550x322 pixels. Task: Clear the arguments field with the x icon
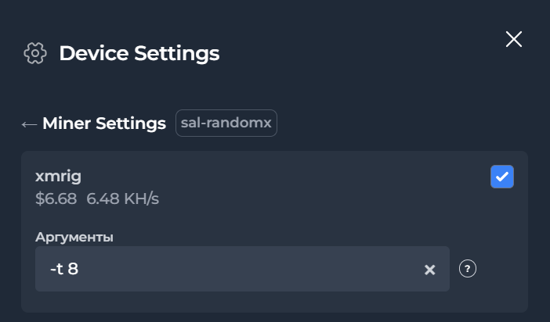tap(429, 270)
